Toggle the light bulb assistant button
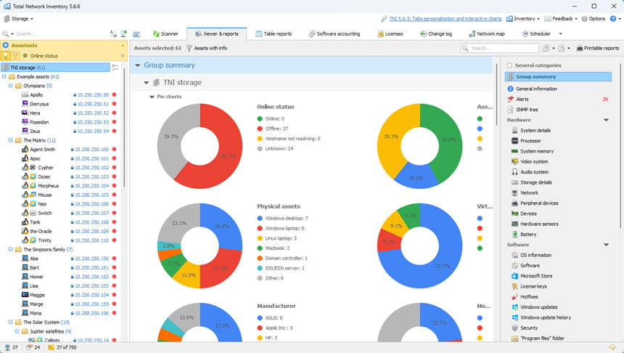The height and width of the screenshot is (353, 624). point(6,56)
